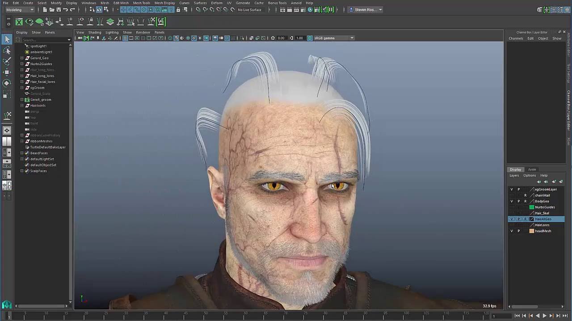Click the go to start playback button
This screenshot has width=572, height=321.
point(517,316)
